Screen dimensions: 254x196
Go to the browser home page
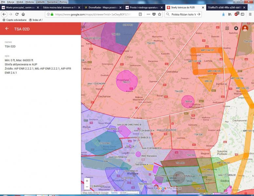[23, 14]
